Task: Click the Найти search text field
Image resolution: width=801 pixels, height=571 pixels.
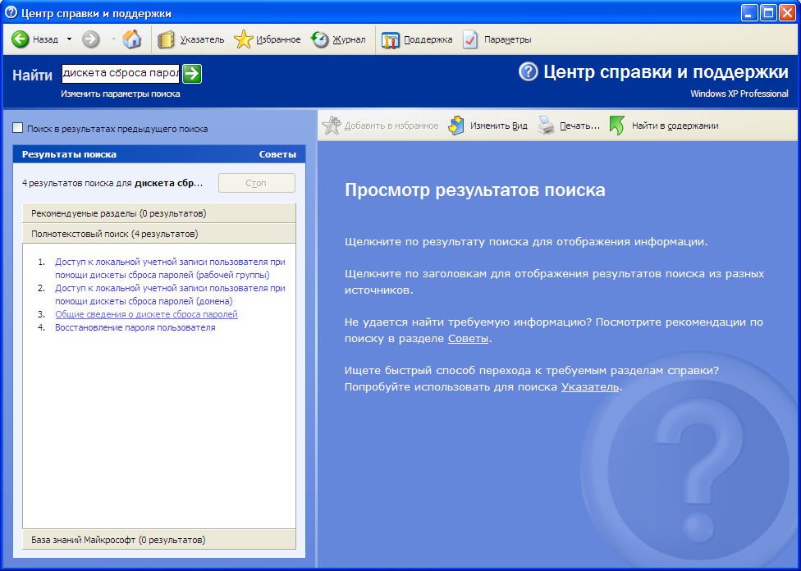Action: (120, 74)
